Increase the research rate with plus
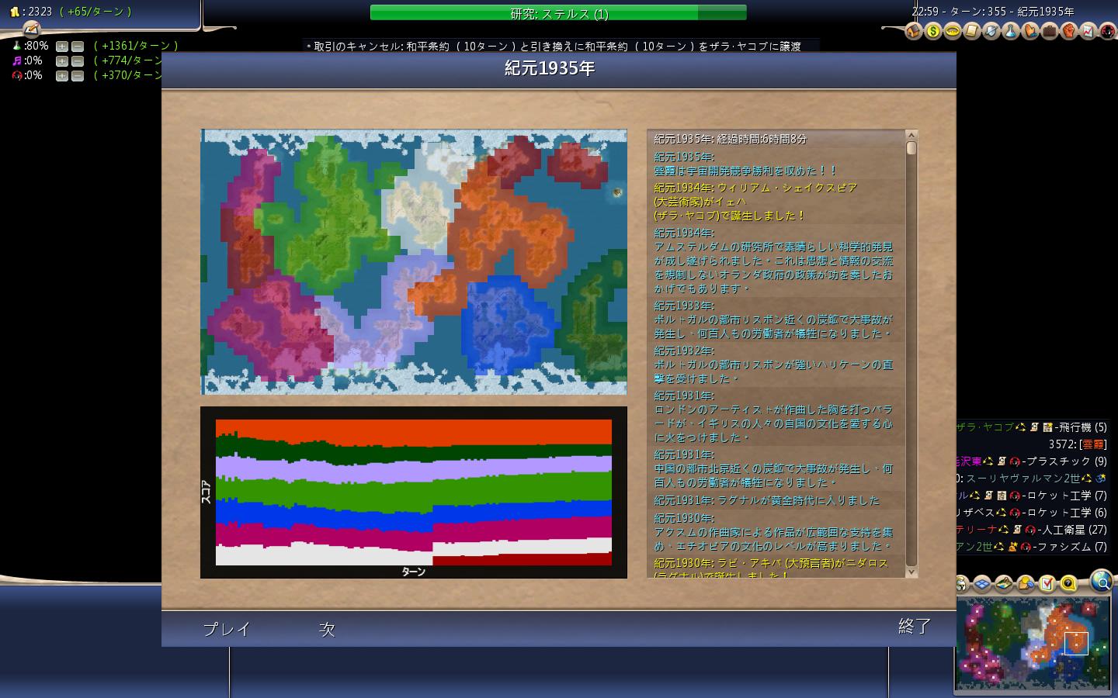The image size is (1118, 698). click(x=62, y=47)
